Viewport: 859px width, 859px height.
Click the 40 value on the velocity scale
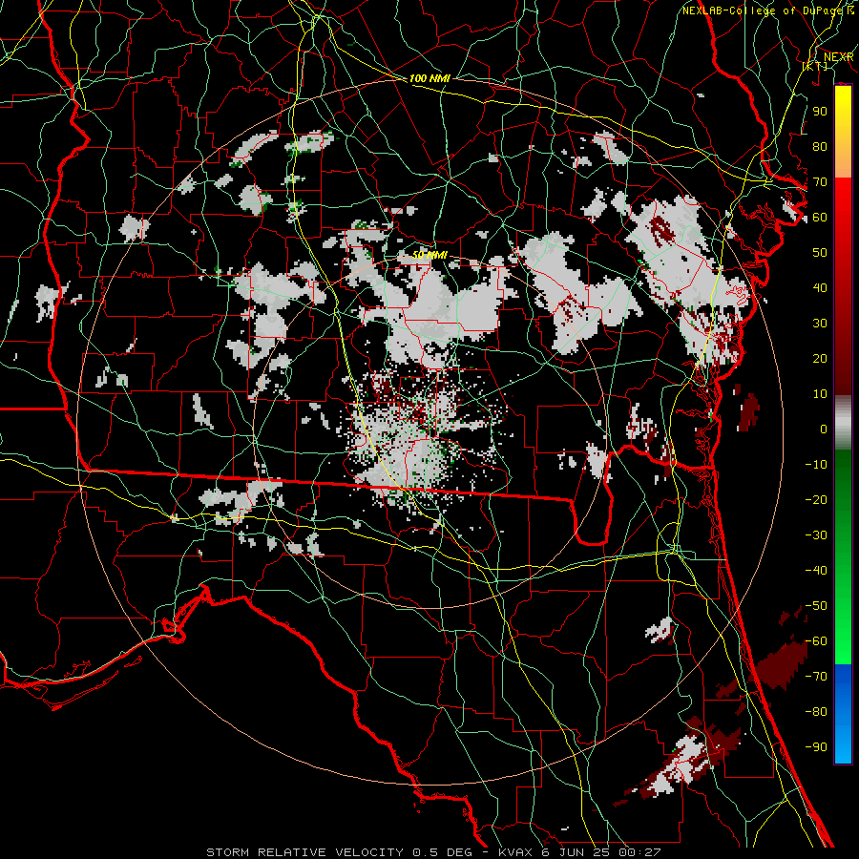pos(820,287)
